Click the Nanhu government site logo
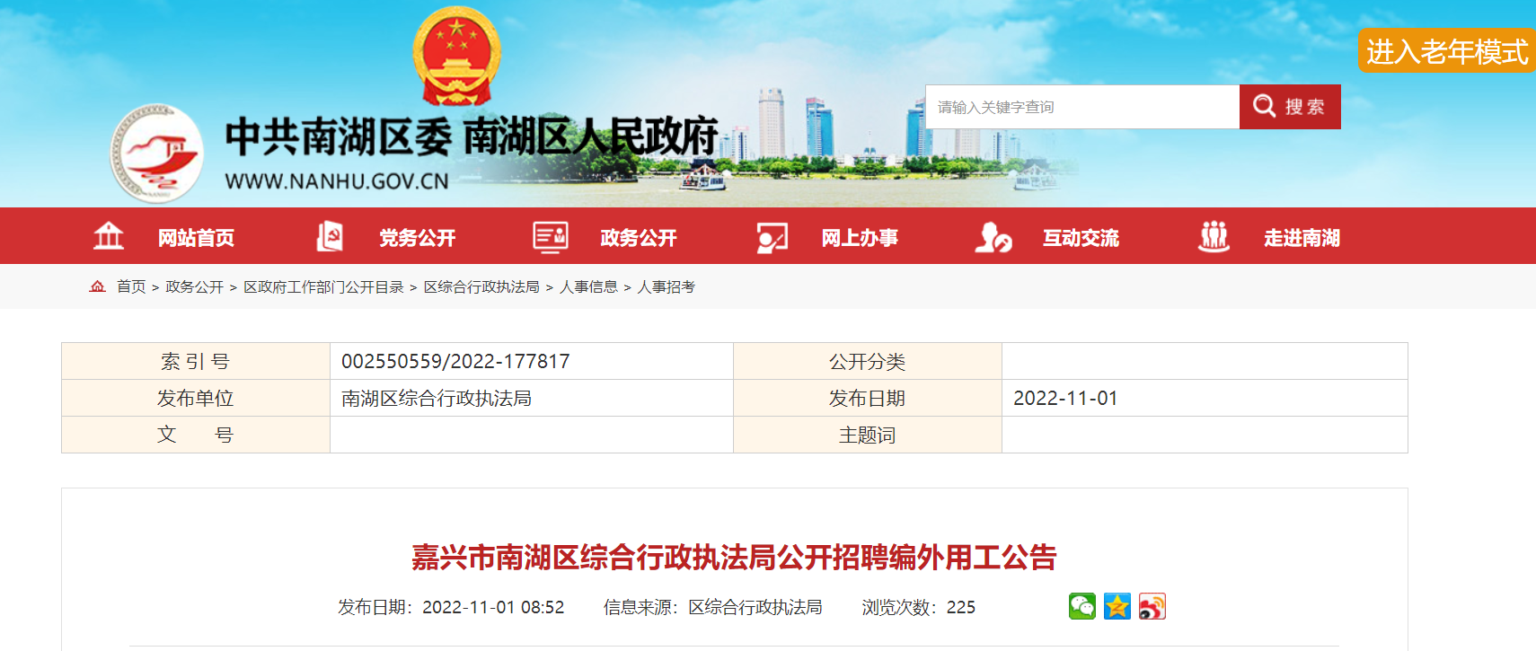 [x=156, y=154]
